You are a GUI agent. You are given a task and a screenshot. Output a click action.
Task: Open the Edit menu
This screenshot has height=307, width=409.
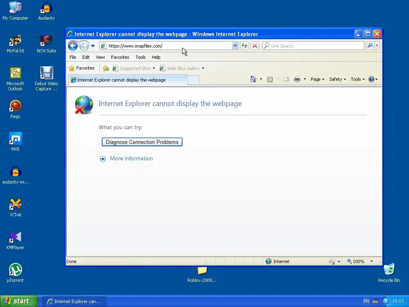coord(86,57)
